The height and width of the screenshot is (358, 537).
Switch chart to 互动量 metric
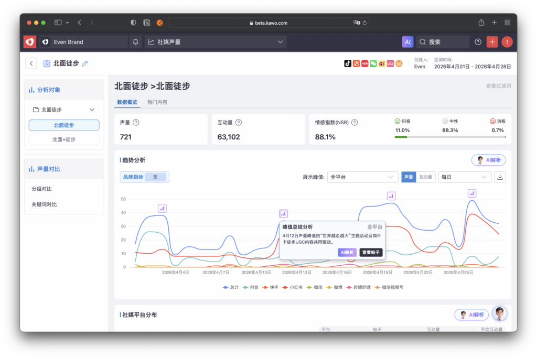click(425, 177)
